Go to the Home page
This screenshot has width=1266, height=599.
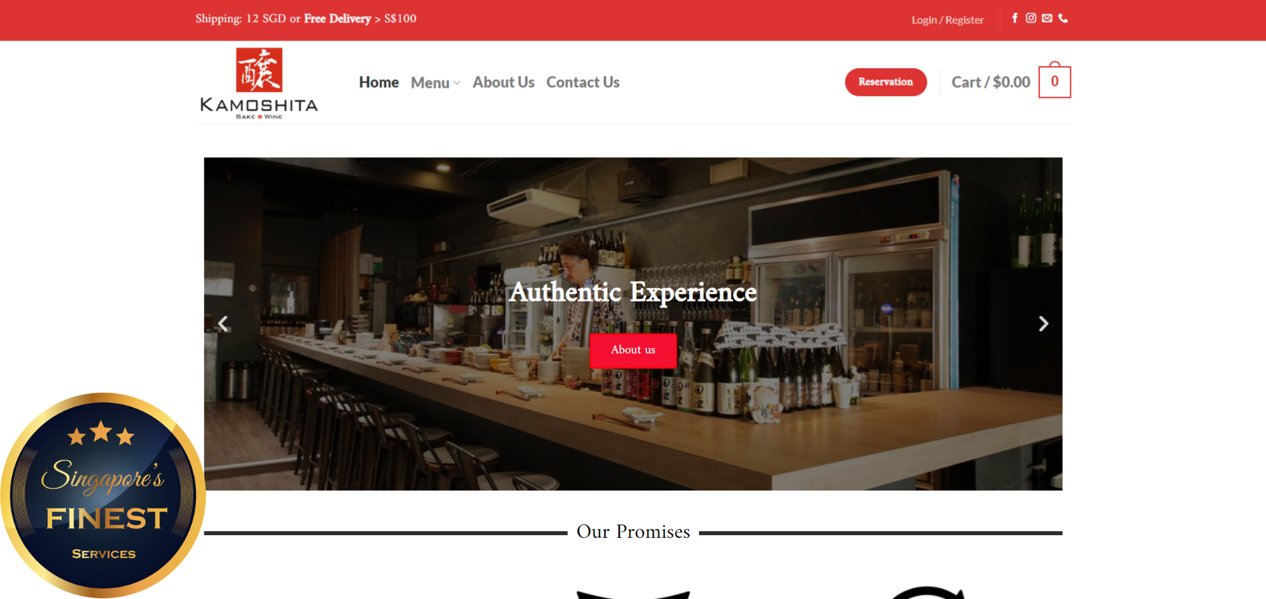pyautogui.click(x=378, y=82)
